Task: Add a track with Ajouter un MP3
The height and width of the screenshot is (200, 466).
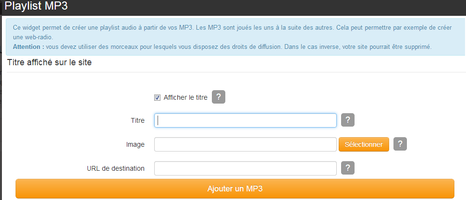Action: pyautogui.click(x=234, y=188)
